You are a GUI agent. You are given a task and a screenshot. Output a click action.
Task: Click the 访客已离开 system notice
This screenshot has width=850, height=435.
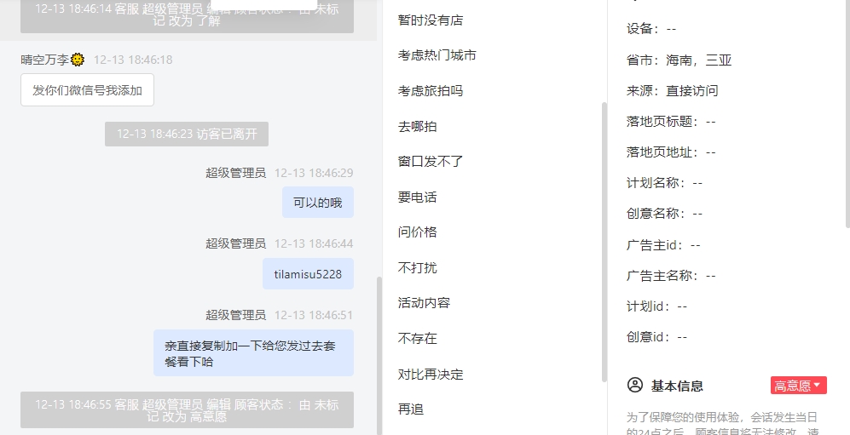point(187,134)
